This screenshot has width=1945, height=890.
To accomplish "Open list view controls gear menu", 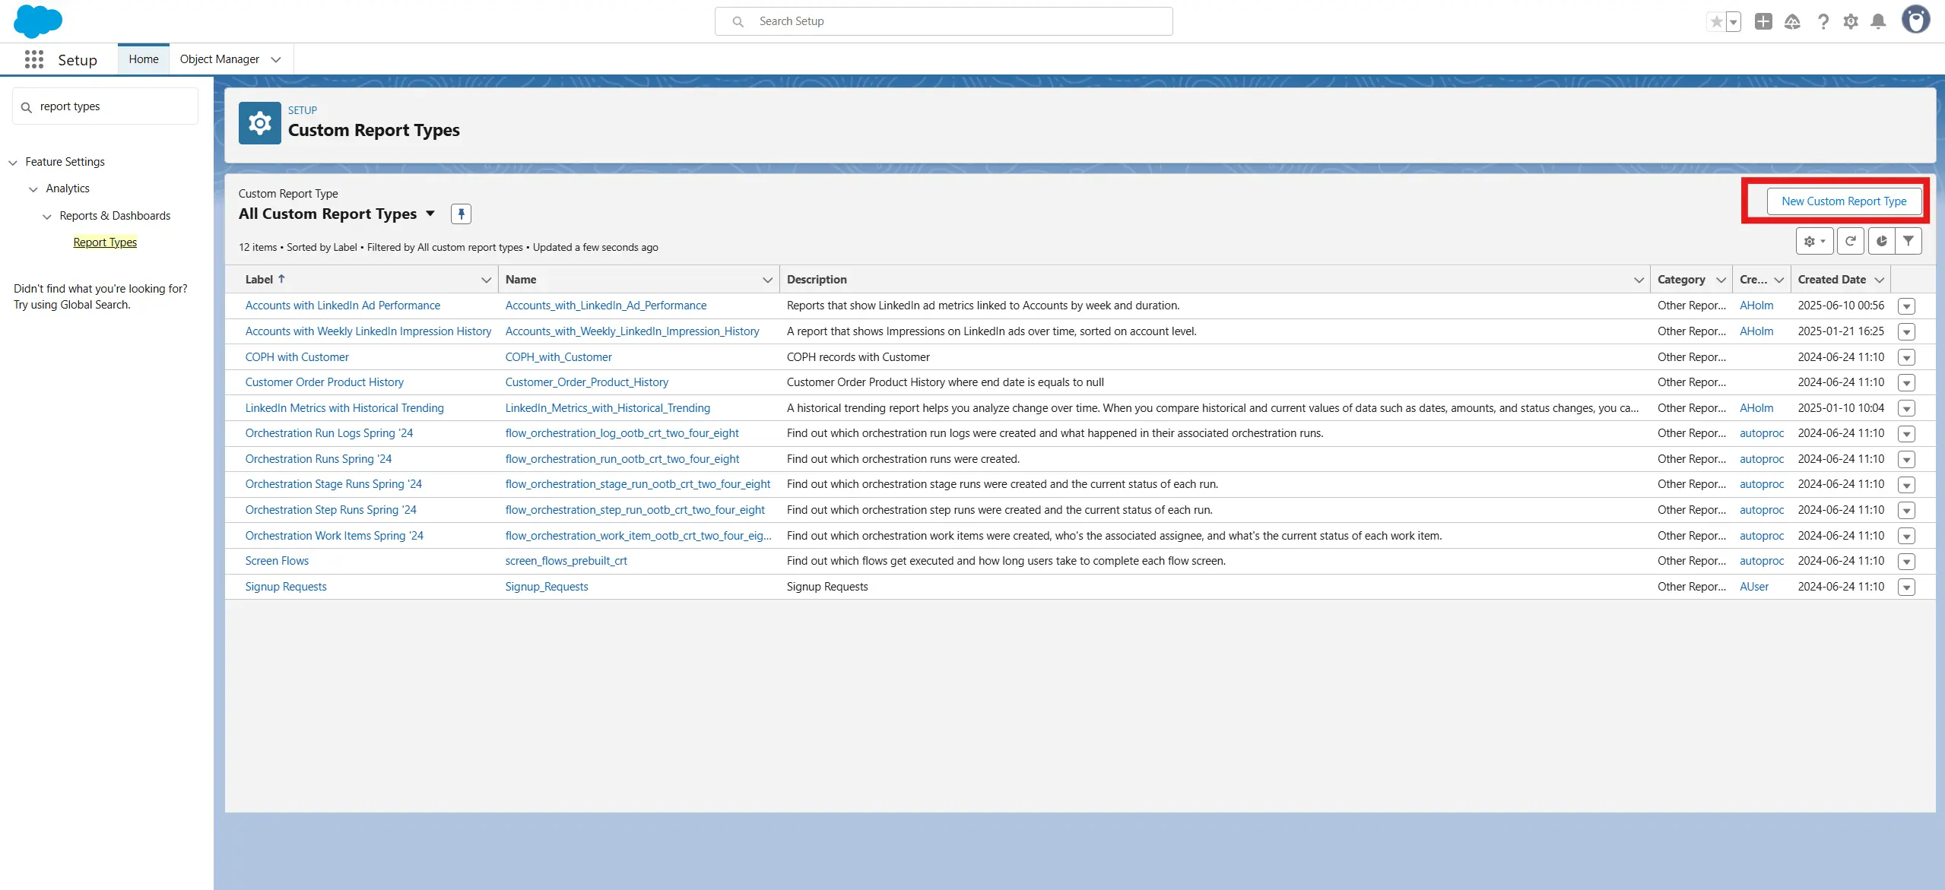I will 1814,241.
